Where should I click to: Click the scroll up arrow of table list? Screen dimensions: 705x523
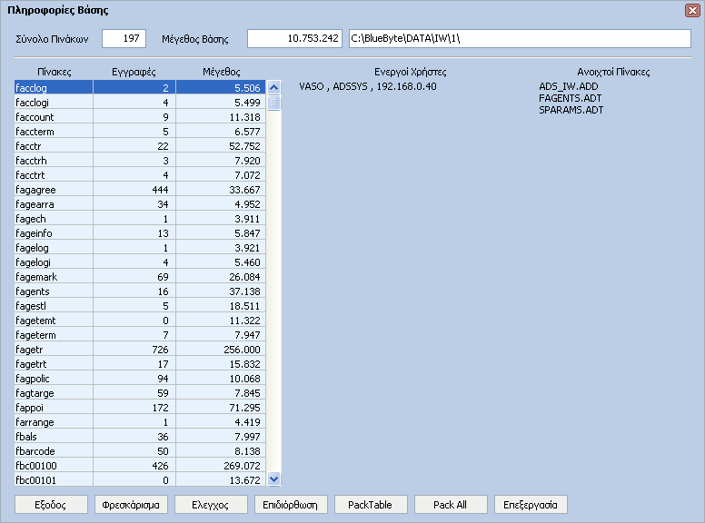(x=273, y=87)
